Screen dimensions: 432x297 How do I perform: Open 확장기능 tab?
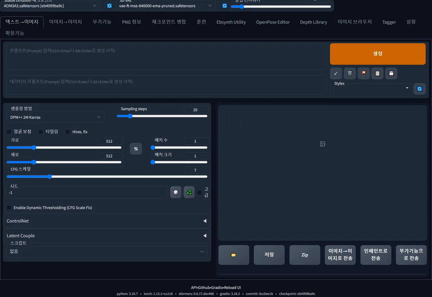(x=15, y=33)
